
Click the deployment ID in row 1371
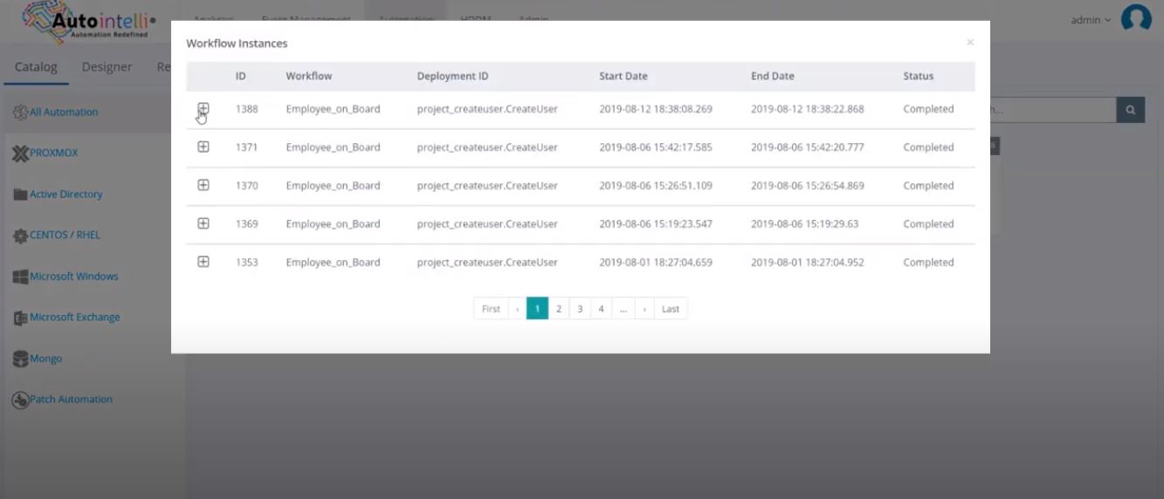click(487, 147)
